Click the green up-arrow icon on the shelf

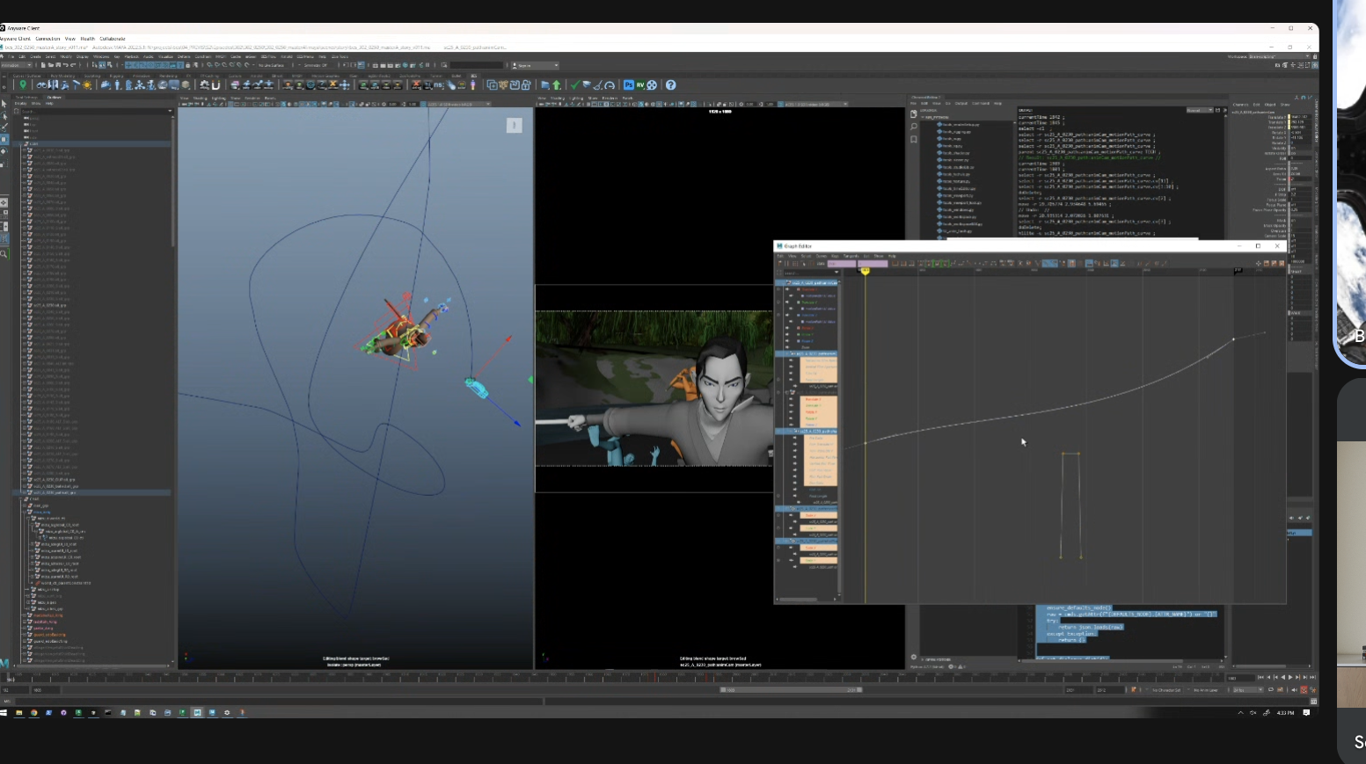(556, 85)
